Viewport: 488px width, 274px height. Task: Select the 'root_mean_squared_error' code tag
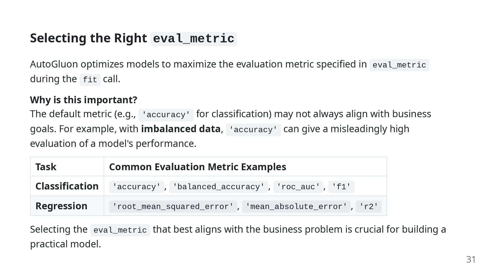coord(173,207)
